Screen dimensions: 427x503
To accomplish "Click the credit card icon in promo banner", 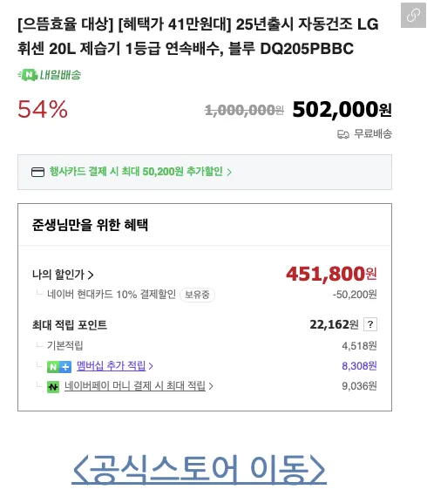I will [37, 172].
